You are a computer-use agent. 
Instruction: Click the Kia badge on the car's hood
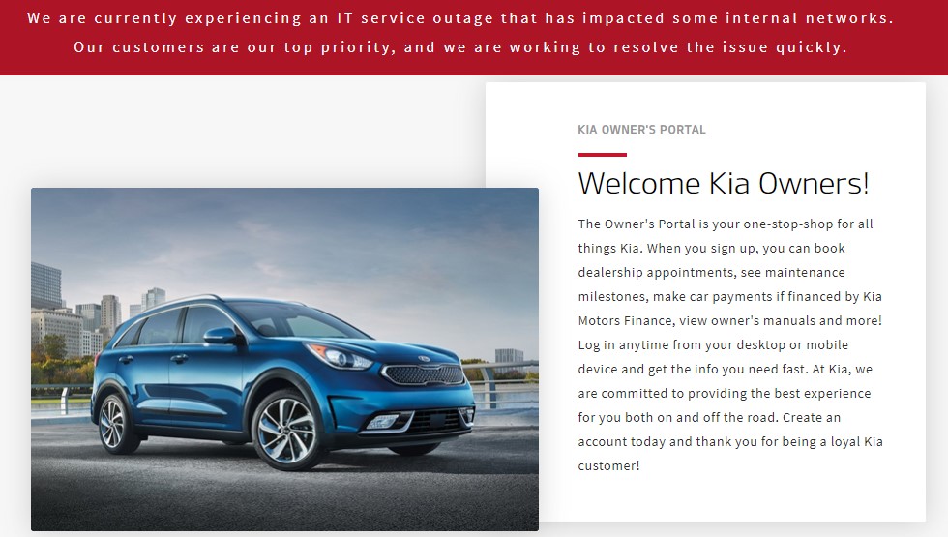(425, 359)
